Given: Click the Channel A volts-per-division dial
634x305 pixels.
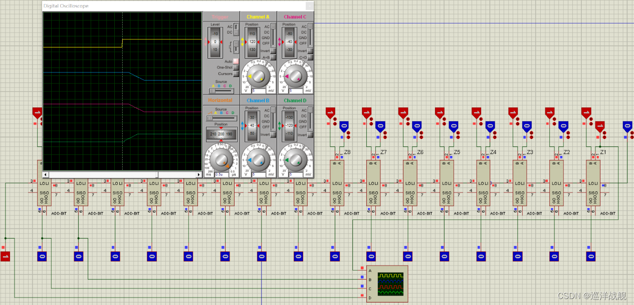Looking at the screenshot, I should (258, 76).
